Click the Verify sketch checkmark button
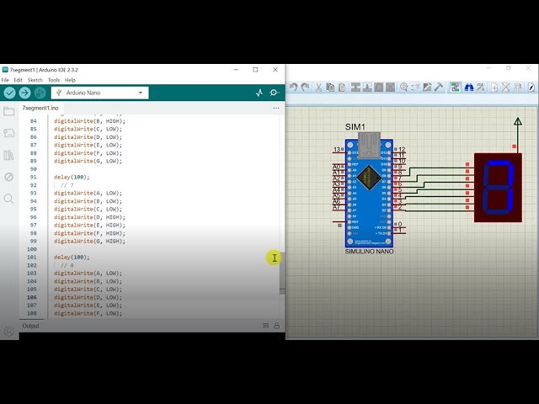539x404 pixels. [x=9, y=93]
